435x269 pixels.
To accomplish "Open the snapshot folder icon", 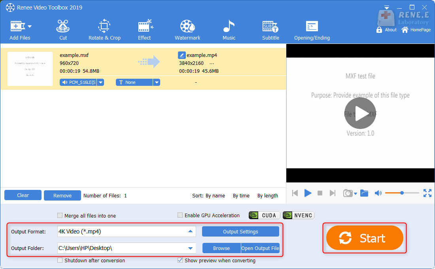I will coord(364,193).
